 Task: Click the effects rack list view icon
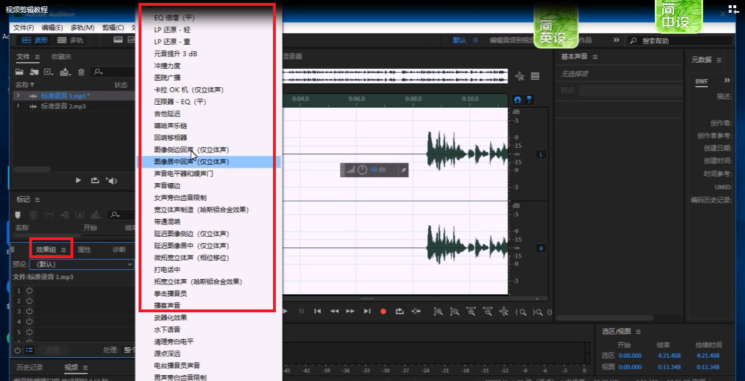pos(29,350)
